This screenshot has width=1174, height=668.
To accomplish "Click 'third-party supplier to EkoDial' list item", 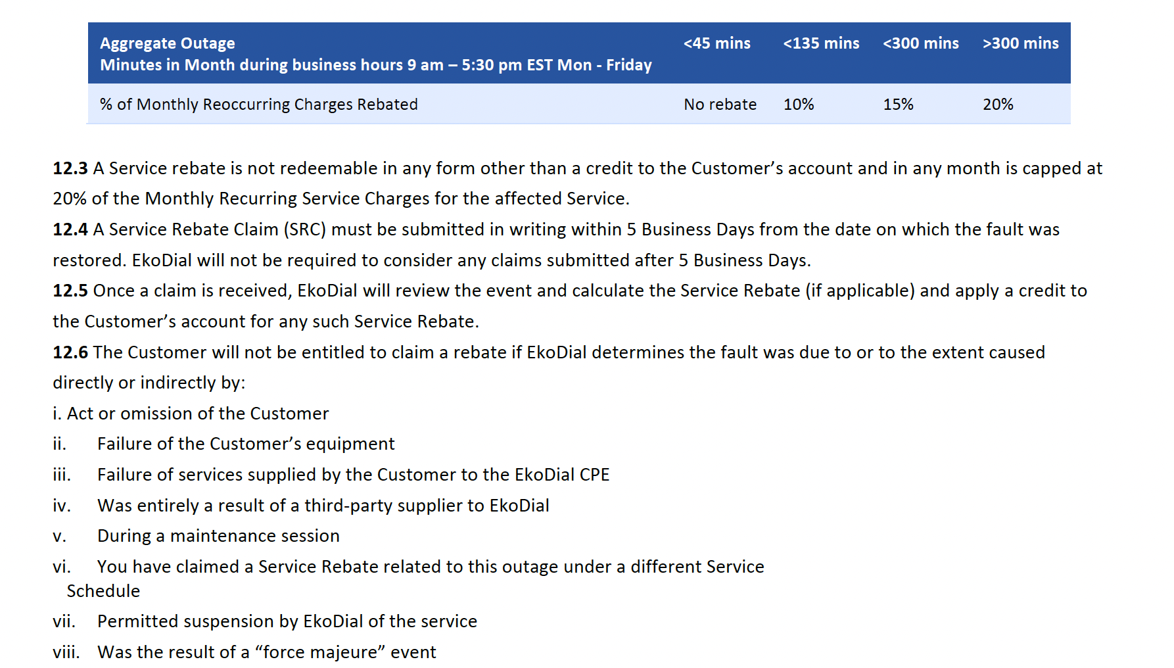I will [323, 506].
